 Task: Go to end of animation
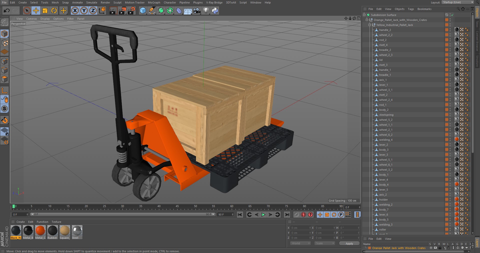click(x=287, y=215)
